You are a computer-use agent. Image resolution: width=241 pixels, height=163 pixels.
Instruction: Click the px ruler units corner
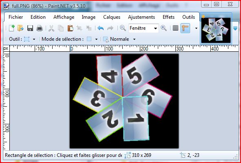click(x=6, y=48)
